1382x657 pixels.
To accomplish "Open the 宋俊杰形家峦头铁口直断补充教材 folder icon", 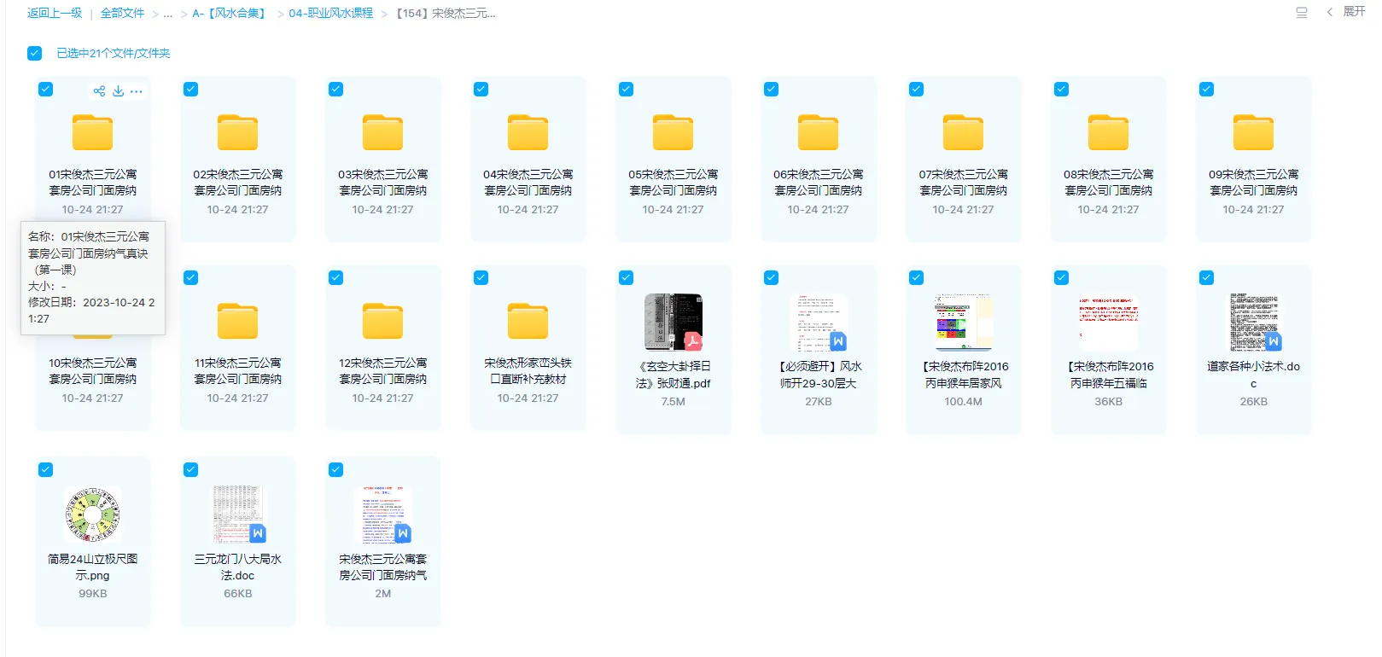I will tap(528, 322).
